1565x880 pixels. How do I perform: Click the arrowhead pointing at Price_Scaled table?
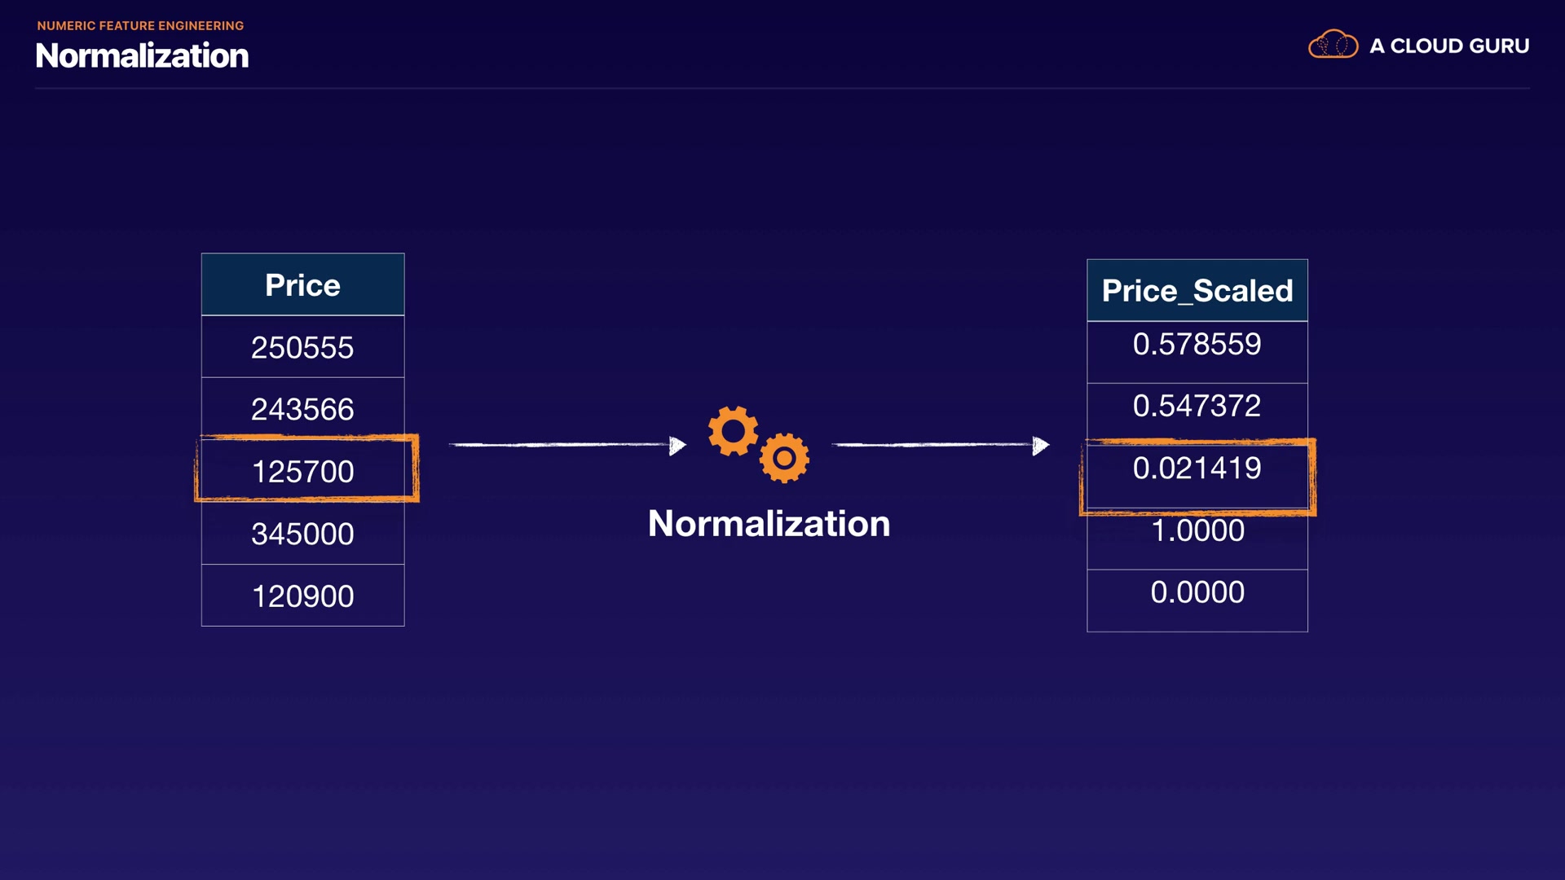point(1040,446)
